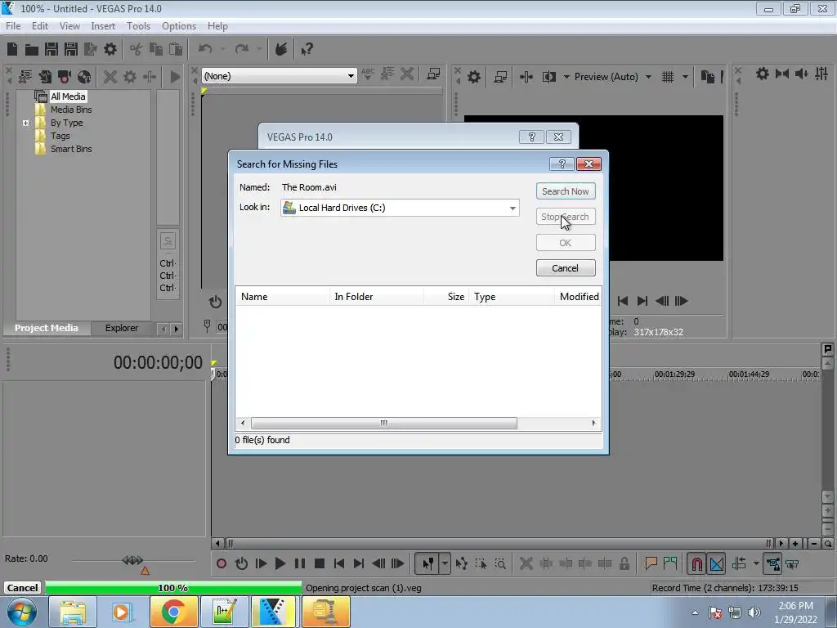Toggle Ignore Event Grouping icon
Screen dimensions: 837x628
pos(793,563)
